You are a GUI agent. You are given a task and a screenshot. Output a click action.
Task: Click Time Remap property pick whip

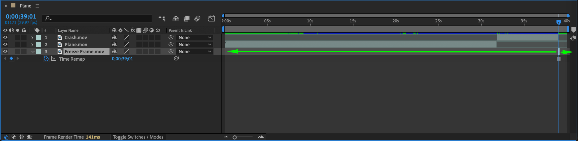click(176, 58)
